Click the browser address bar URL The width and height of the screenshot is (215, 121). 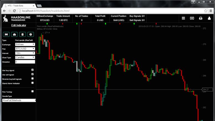pos(46,11)
